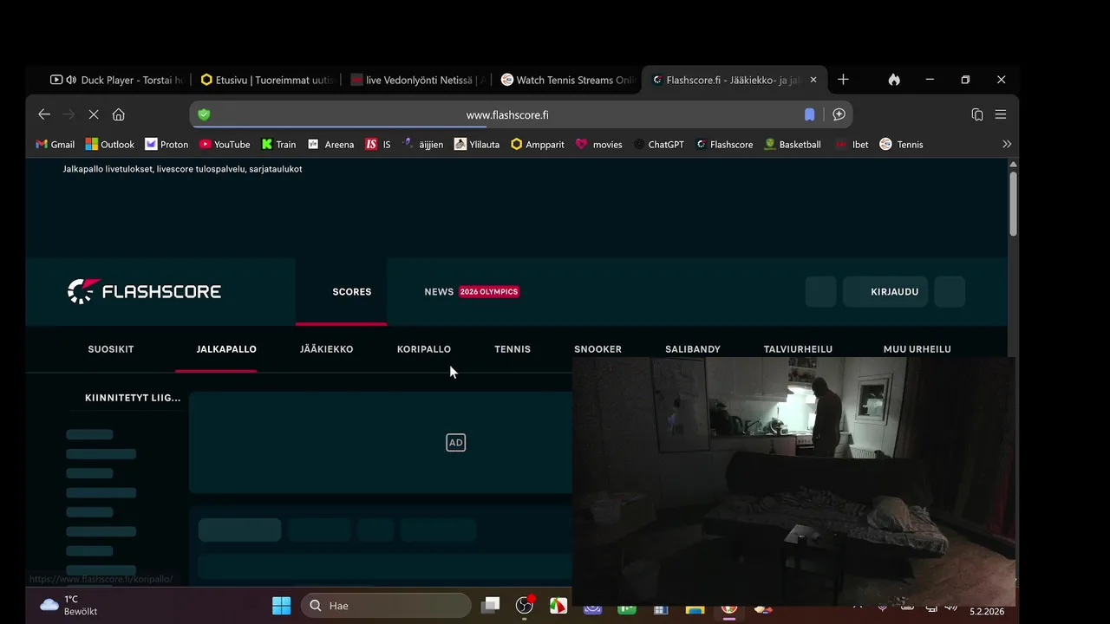Select TALVIURHEILU in the sports menu
This screenshot has width=1110, height=624.
[x=798, y=349]
